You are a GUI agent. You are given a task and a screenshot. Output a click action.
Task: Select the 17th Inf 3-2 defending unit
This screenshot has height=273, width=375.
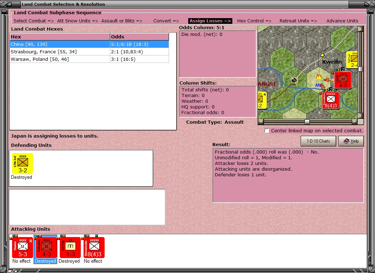click(22, 164)
